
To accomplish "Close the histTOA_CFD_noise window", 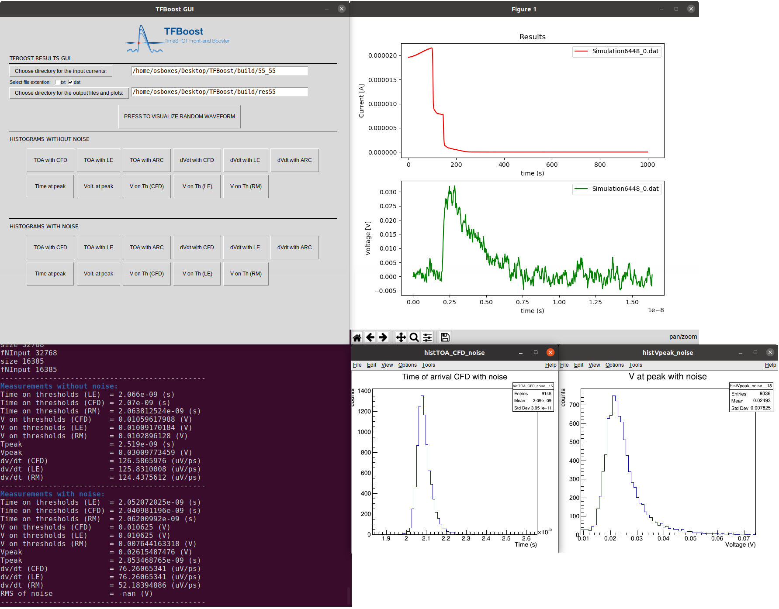I will [550, 352].
